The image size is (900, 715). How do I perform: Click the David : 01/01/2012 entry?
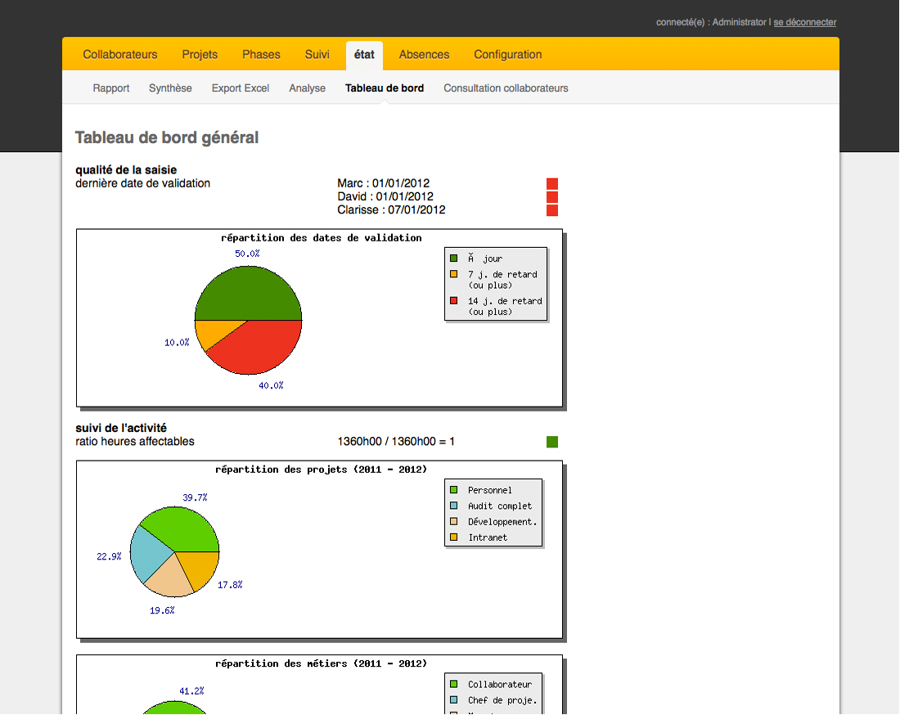click(x=385, y=197)
